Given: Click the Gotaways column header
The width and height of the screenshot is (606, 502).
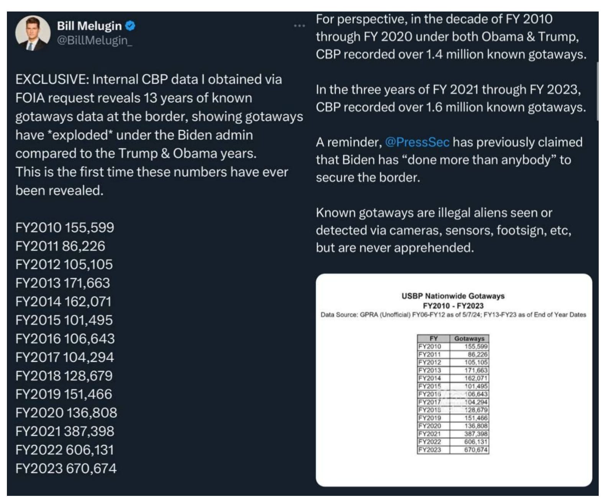Looking at the screenshot, I should tap(469, 338).
